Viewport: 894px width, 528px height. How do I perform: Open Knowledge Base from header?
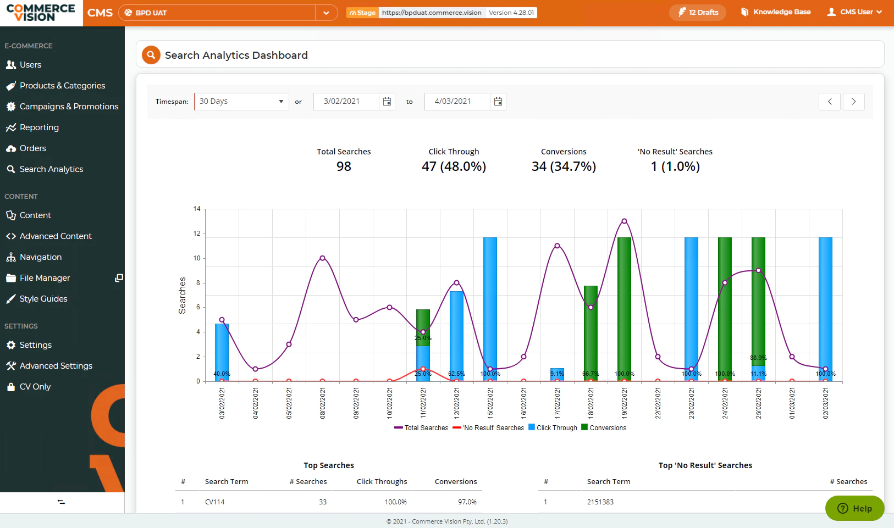click(776, 12)
